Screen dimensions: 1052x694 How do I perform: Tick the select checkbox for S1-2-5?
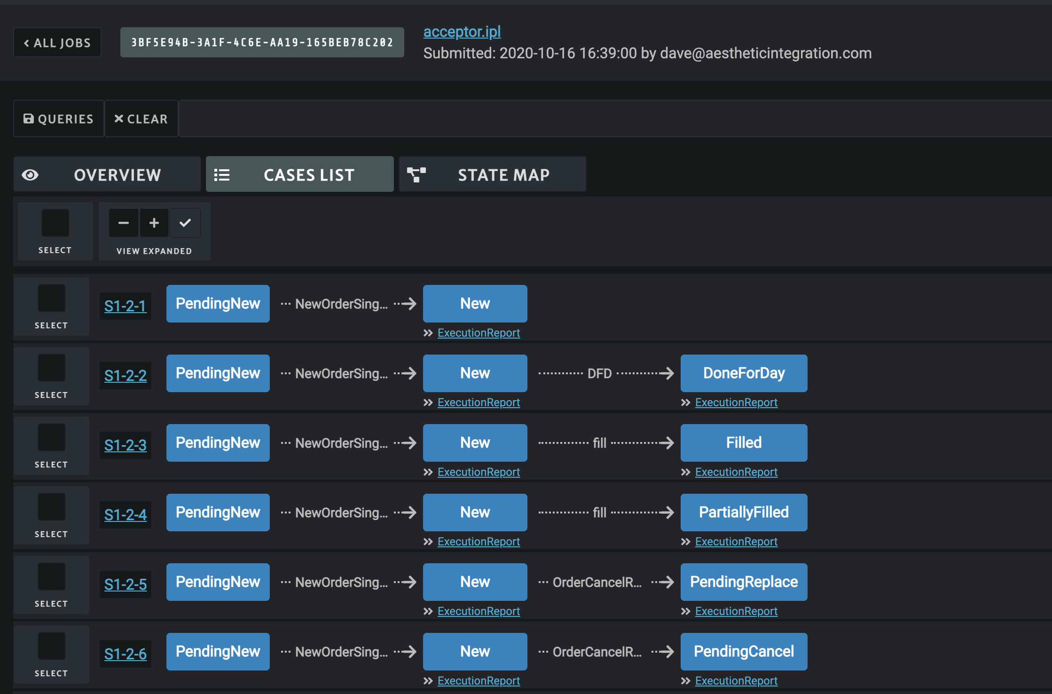point(52,576)
